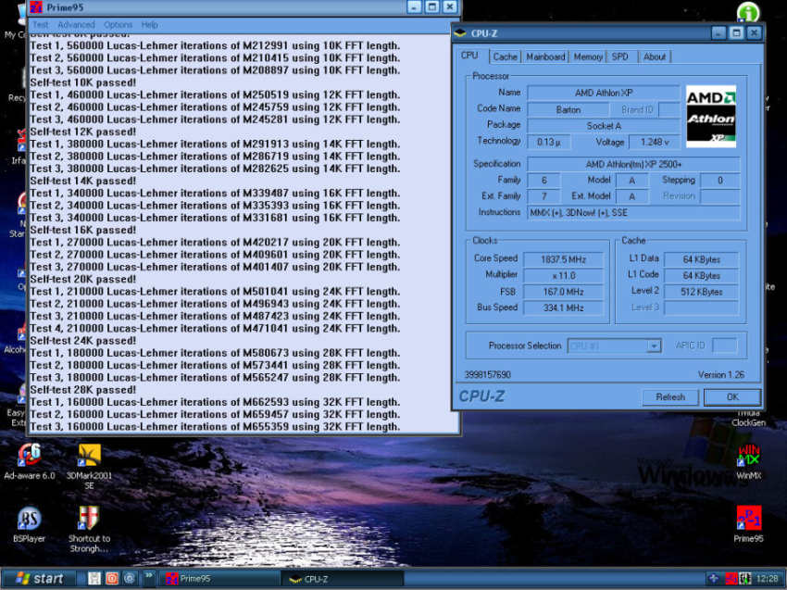Viewport: 787px width, 590px height.
Task: Click the OK button in CPU-Z
Action: point(731,396)
